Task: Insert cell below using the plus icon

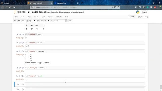Action: [x=19, y=21]
